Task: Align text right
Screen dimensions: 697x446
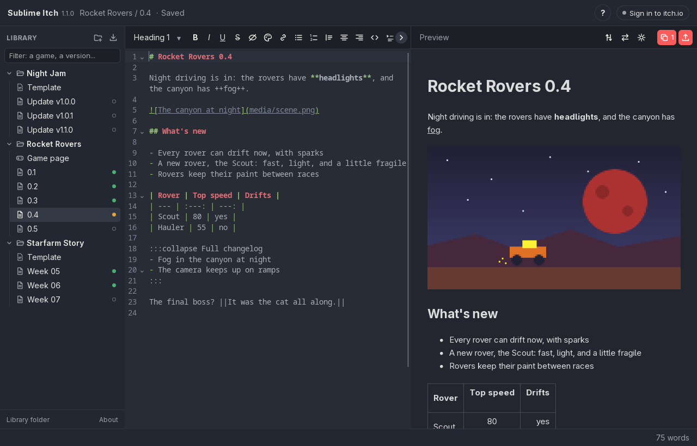Action: coord(359,38)
